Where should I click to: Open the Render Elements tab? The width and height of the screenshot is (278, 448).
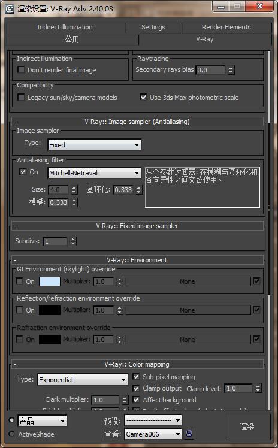click(x=226, y=27)
